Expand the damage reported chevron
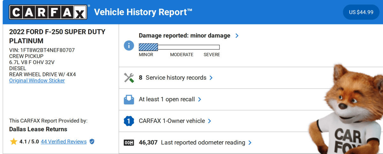Image resolution: width=383 pixels, height=154 pixels. coord(237,36)
